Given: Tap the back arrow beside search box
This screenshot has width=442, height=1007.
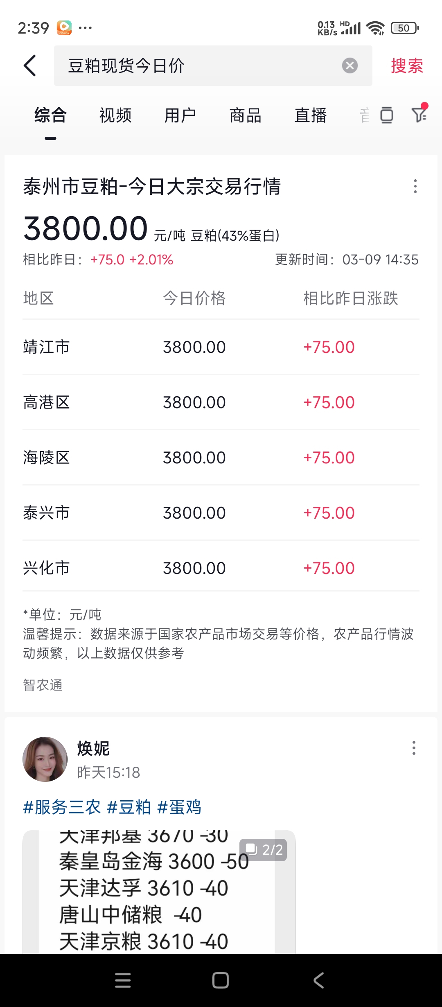Looking at the screenshot, I should pos(30,65).
